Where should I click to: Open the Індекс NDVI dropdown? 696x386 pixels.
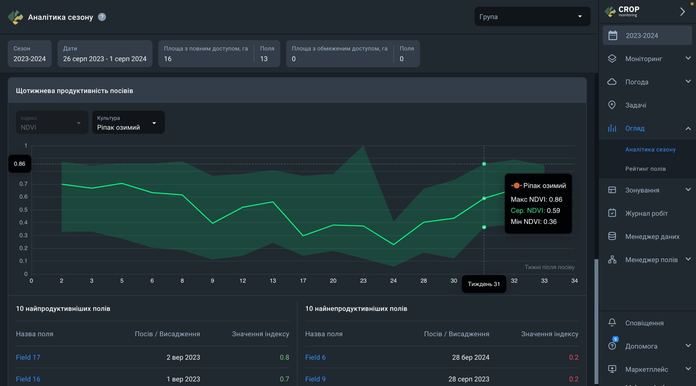[x=52, y=123]
